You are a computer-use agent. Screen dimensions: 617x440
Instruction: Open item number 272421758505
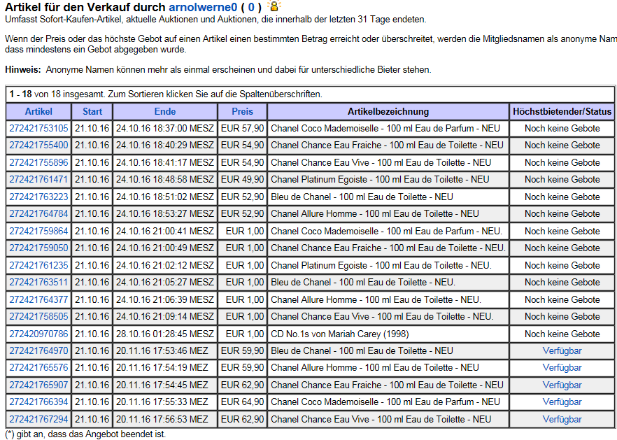[38, 316]
